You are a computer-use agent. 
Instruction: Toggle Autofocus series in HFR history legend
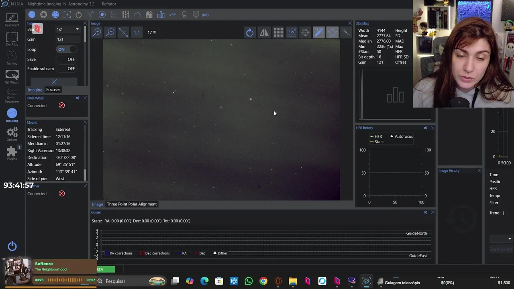tap(401, 136)
